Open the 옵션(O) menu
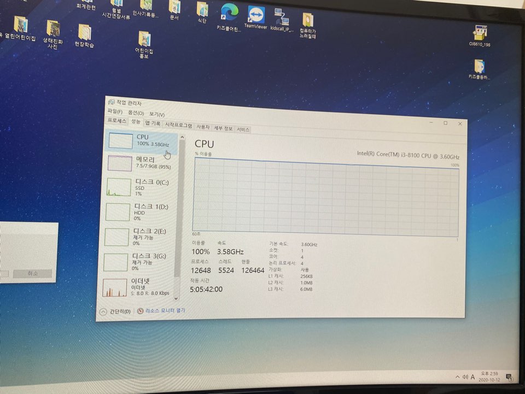 [x=136, y=113]
